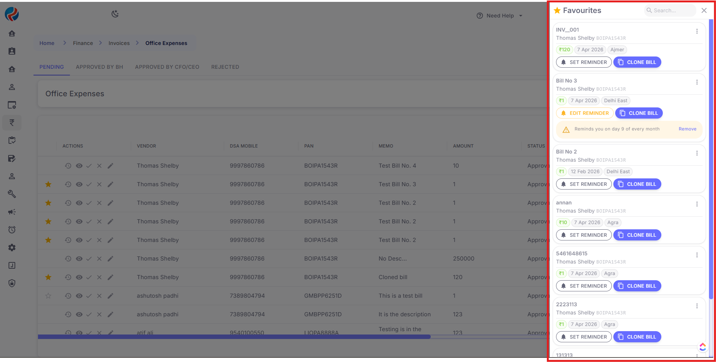The height and width of the screenshot is (362, 716).
Task: Mark ashutosh padhi test bill as favourite
Action: click(x=48, y=296)
